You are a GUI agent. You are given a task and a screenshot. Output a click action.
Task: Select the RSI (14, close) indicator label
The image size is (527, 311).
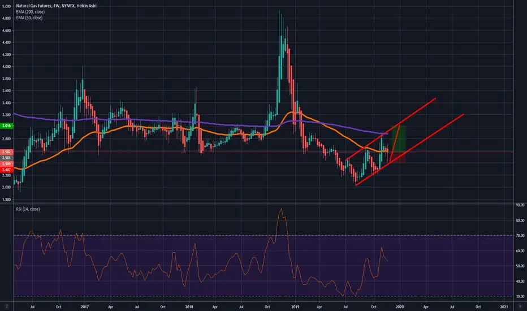point(28,209)
